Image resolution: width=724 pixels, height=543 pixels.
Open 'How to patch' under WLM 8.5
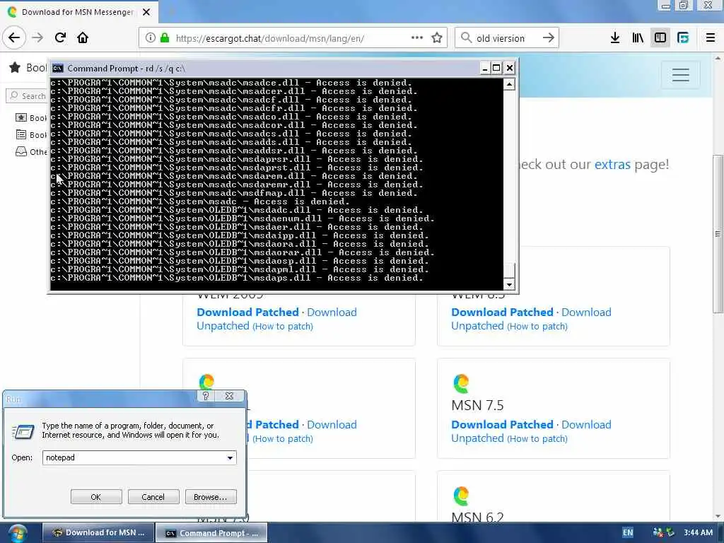537,327
